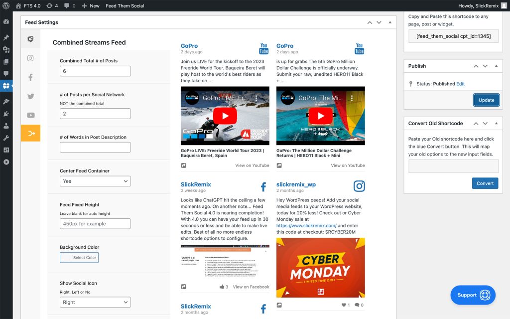Screen dimensions: 510x319
Task: Follow the slickremix.com link in post
Action: coord(306,226)
